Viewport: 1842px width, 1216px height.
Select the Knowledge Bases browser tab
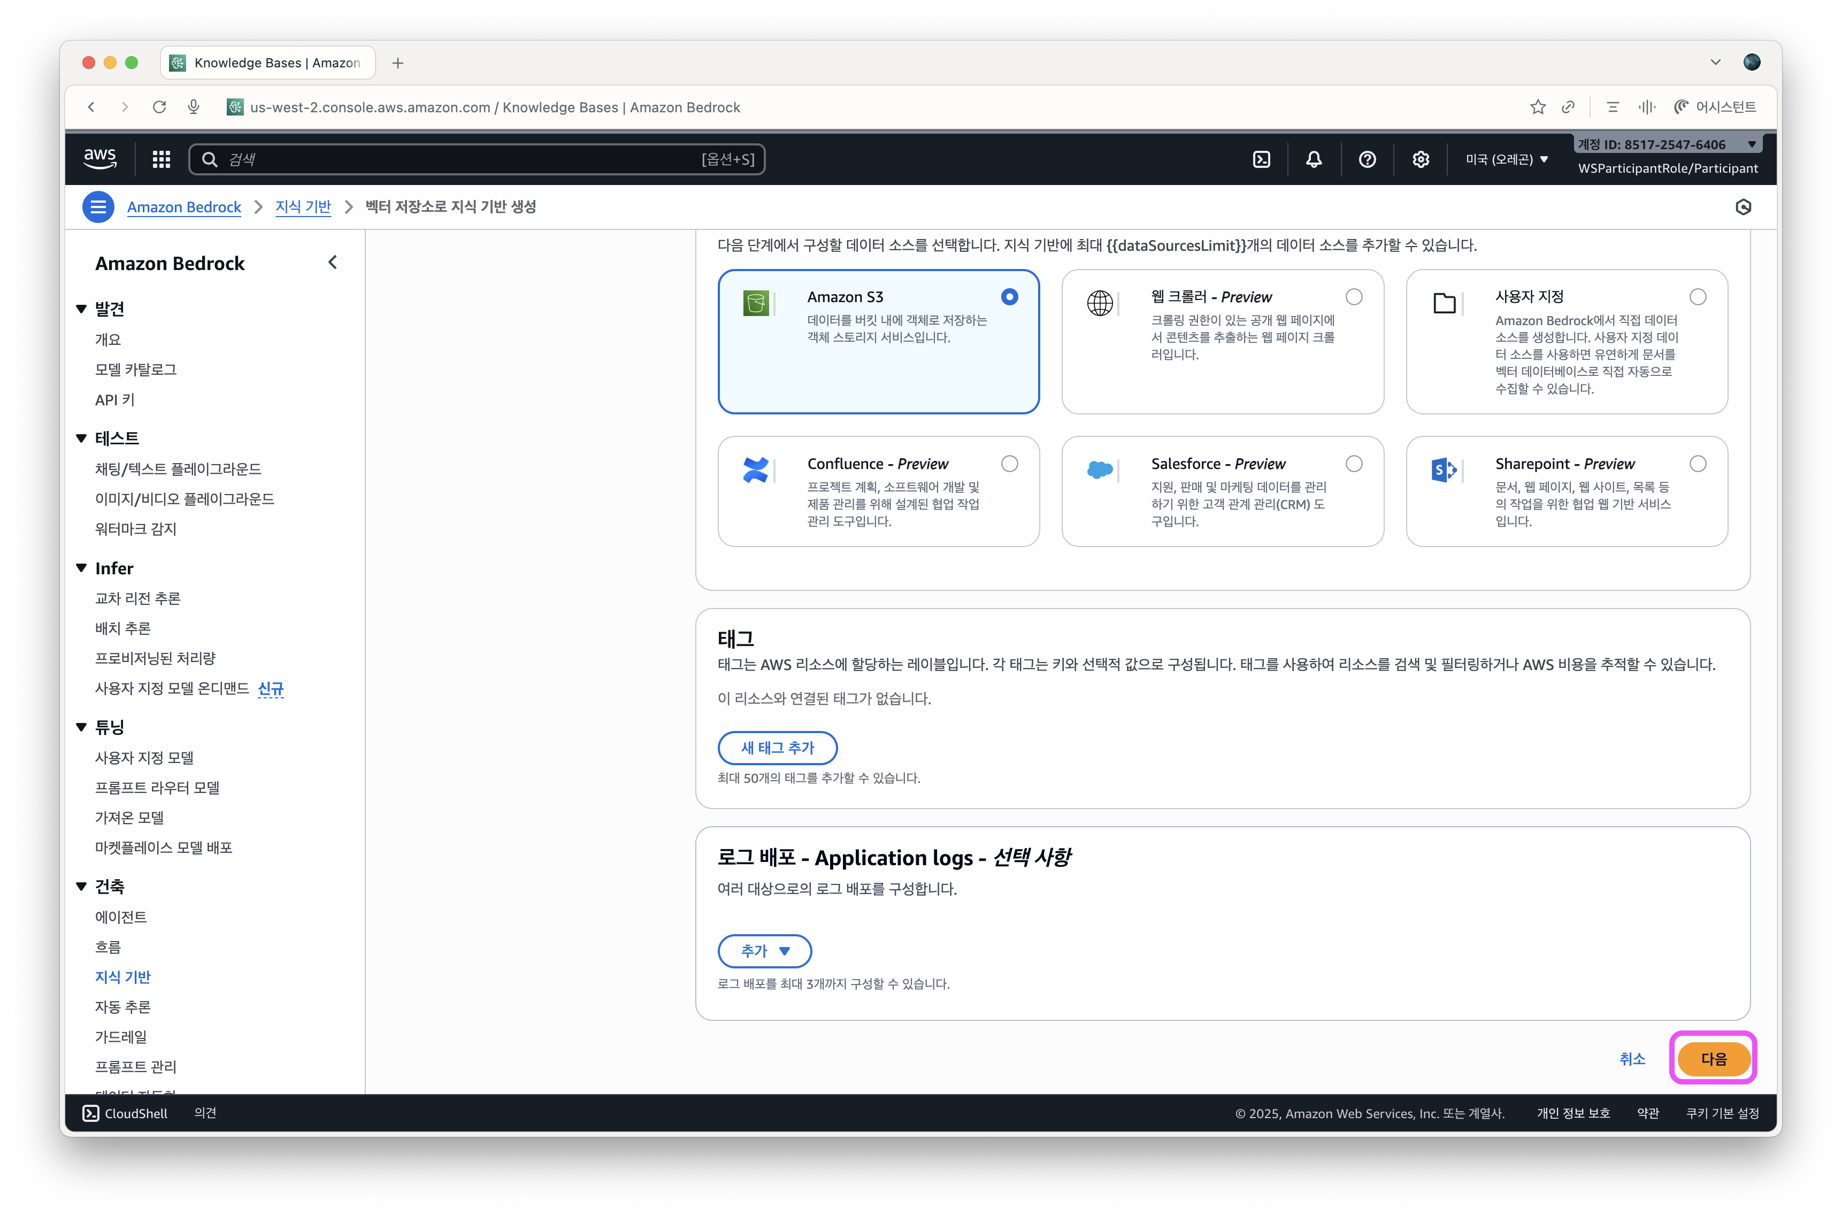[267, 63]
